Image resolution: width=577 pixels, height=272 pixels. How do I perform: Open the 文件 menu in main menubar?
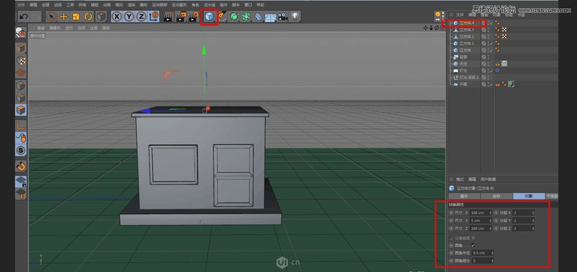coord(22,5)
